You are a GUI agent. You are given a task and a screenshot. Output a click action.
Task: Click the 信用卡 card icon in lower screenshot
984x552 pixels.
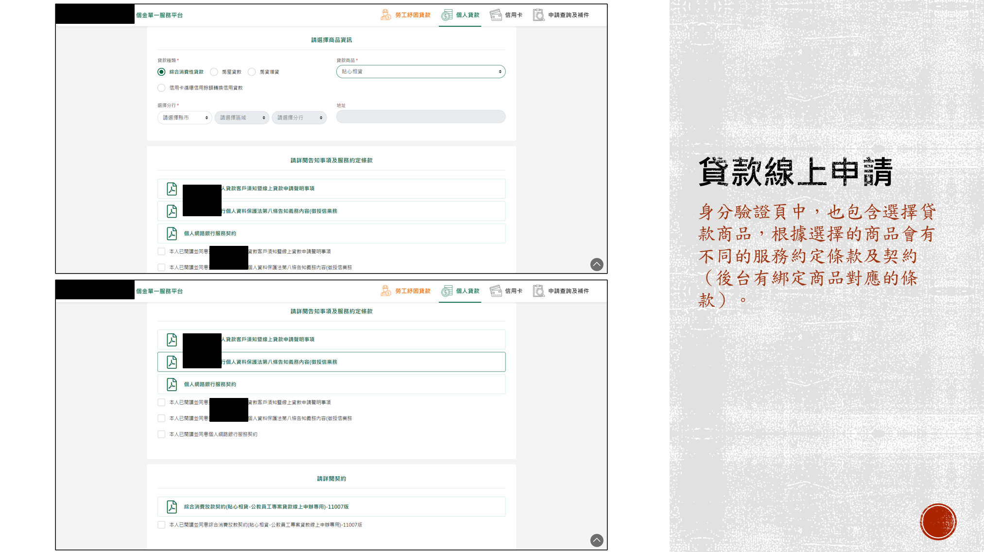[496, 291]
